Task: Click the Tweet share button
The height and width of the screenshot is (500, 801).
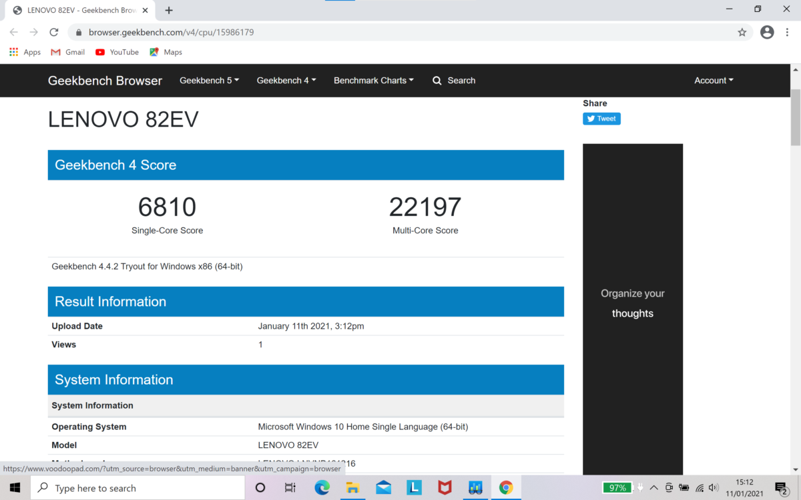Action: click(601, 119)
